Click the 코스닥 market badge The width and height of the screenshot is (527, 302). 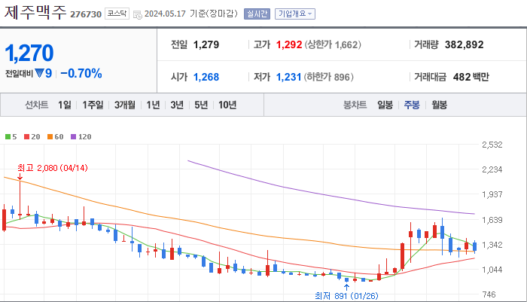coord(117,14)
